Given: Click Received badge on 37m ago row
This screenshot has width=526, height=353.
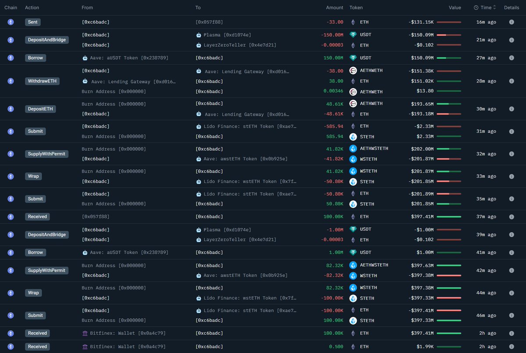Looking at the screenshot, I should tap(37, 217).
